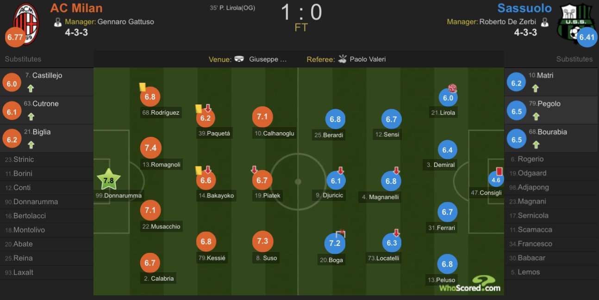Click the own goal ball icon on Lirola
The width and height of the screenshot is (599, 300).
point(452,88)
